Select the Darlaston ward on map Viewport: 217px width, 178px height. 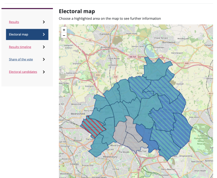tap(108, 138)
